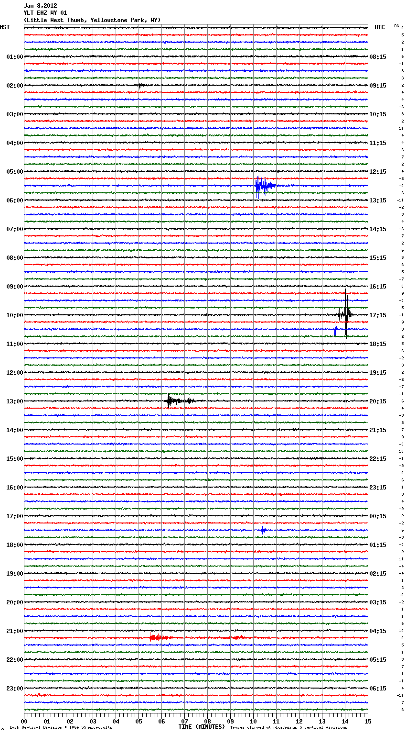Click the 08:15 UTC time label

pyautogui.click(x=378, y=57)
